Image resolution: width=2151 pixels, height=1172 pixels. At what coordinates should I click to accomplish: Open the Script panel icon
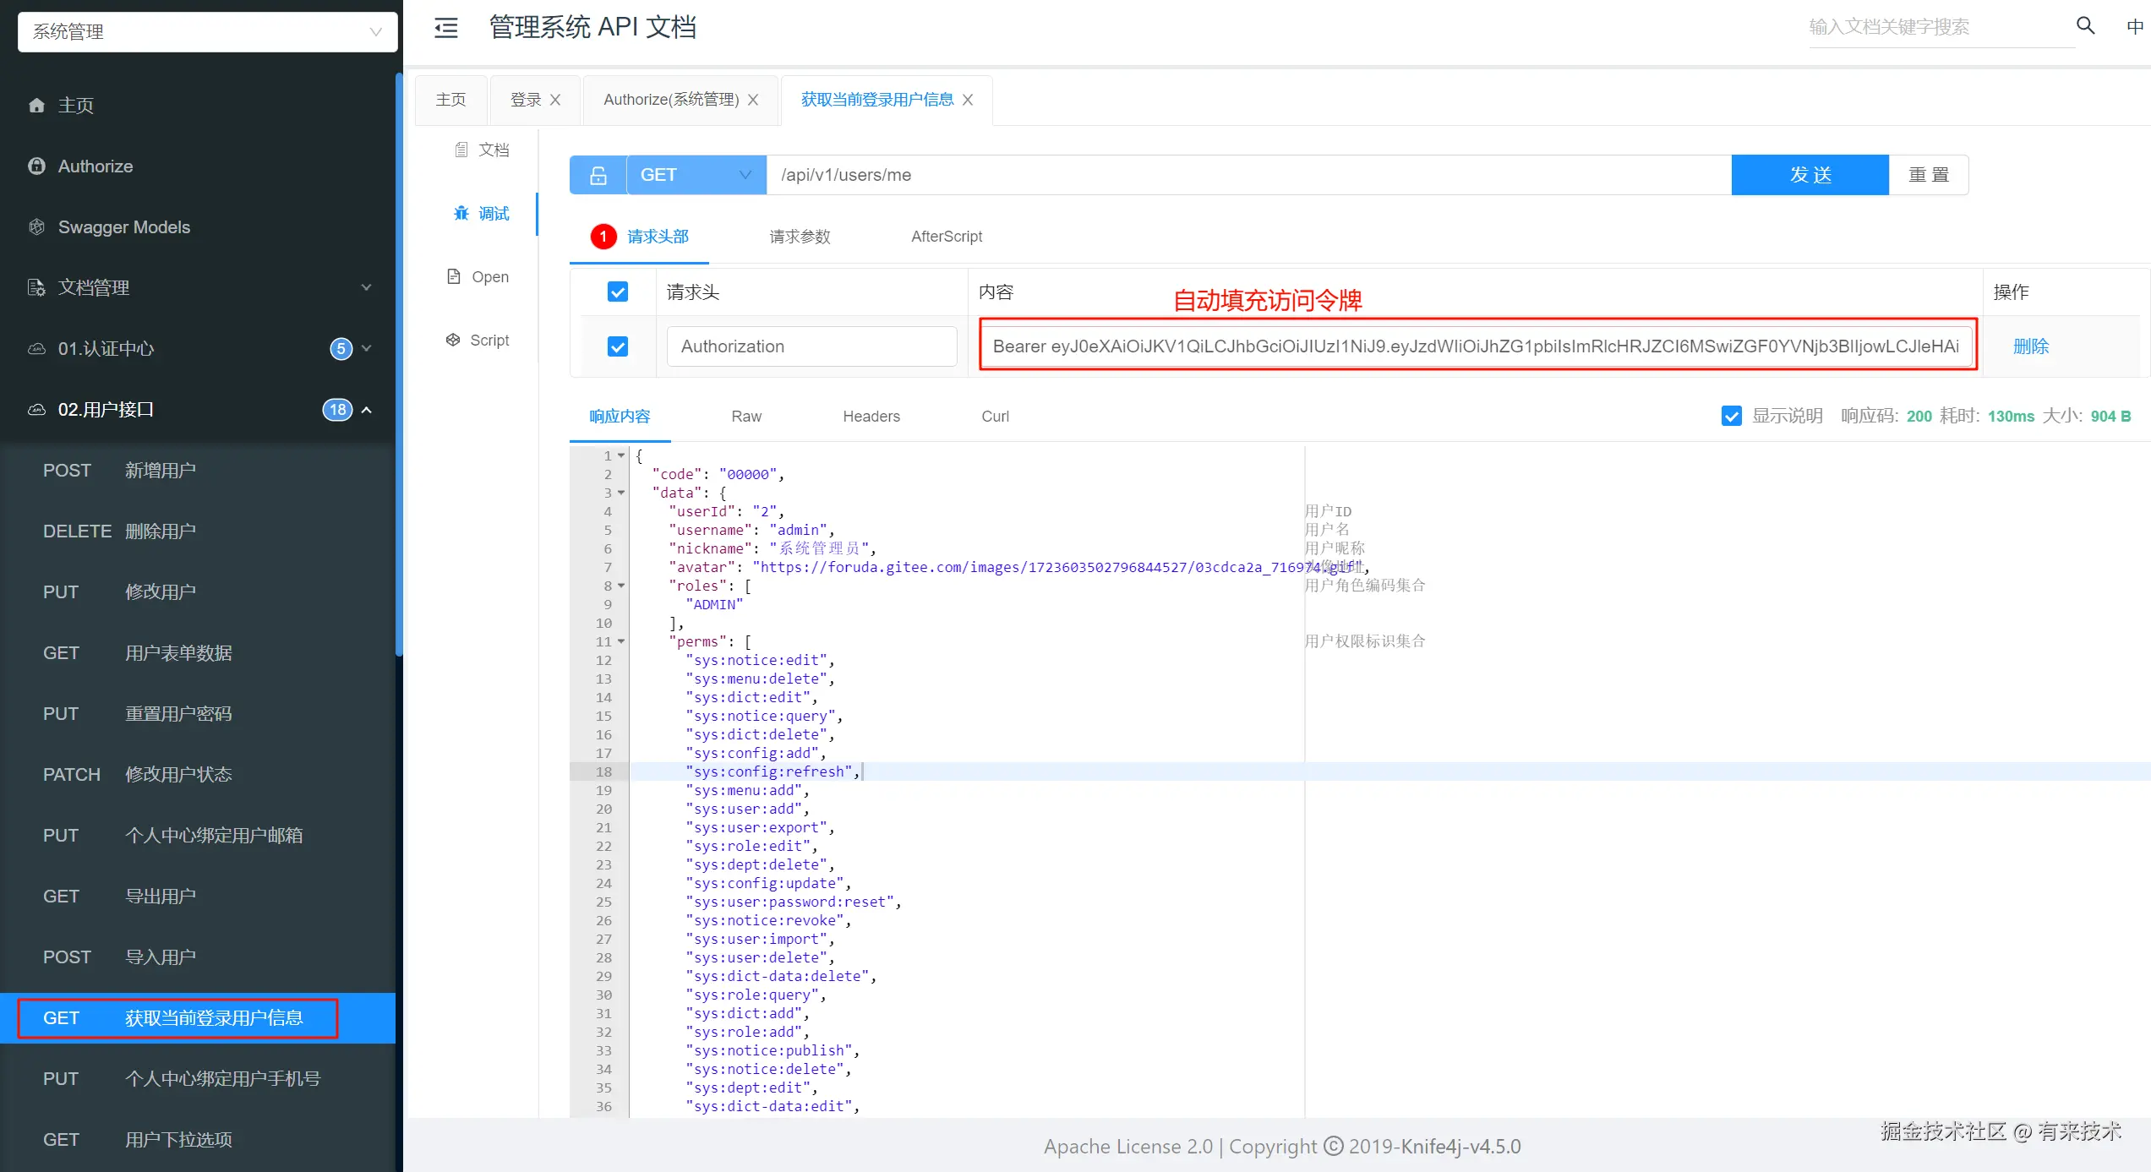pos(454,340)
